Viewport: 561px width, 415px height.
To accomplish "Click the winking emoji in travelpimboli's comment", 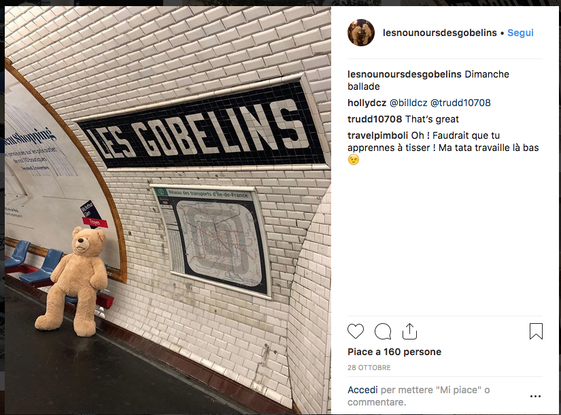I will point(353,160).
